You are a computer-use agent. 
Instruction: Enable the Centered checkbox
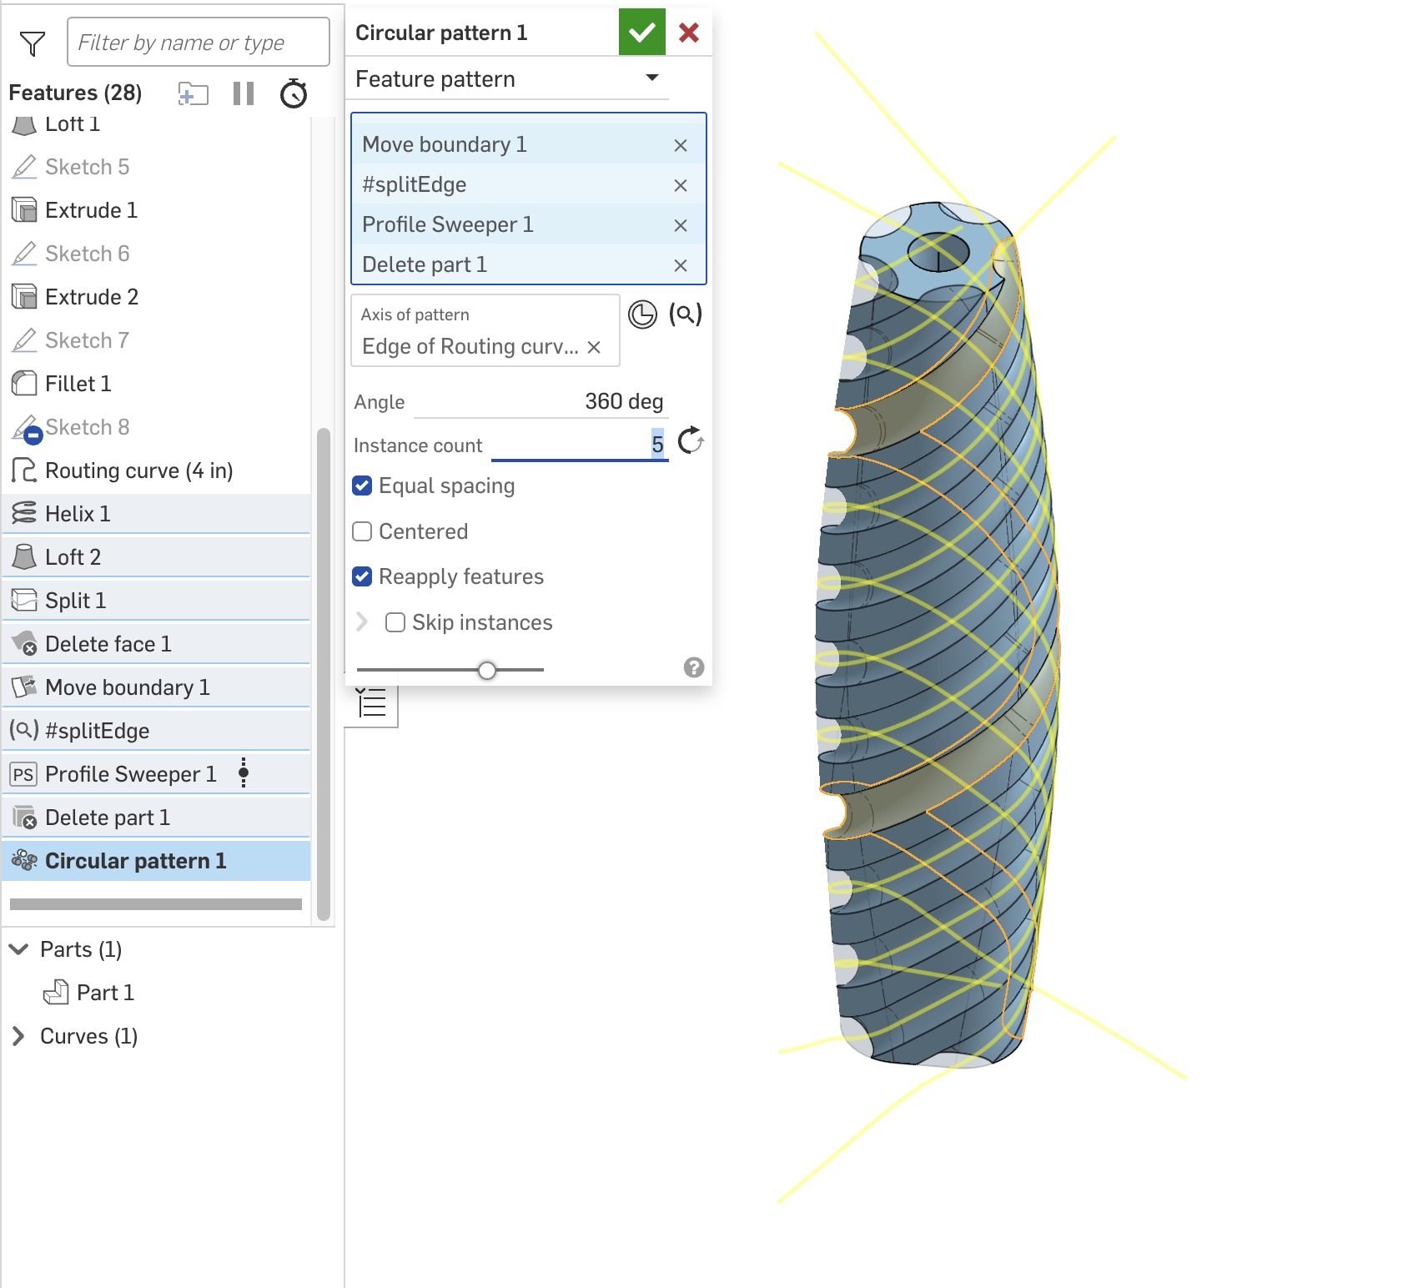(362, 531)
